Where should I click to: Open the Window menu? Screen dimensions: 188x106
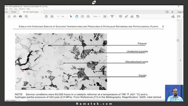(22, 9)
